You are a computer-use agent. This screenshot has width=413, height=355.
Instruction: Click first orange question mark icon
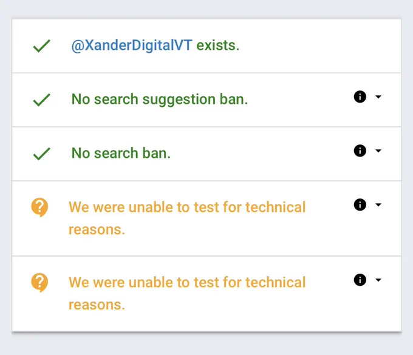[x=39, y=208]
